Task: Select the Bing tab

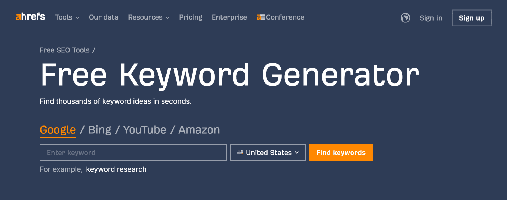Action: [100, 129]
